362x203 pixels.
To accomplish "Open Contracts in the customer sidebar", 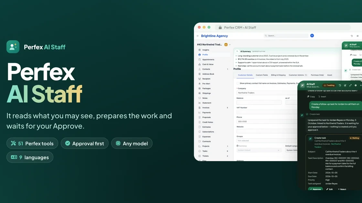I will (x=214, y=141).
